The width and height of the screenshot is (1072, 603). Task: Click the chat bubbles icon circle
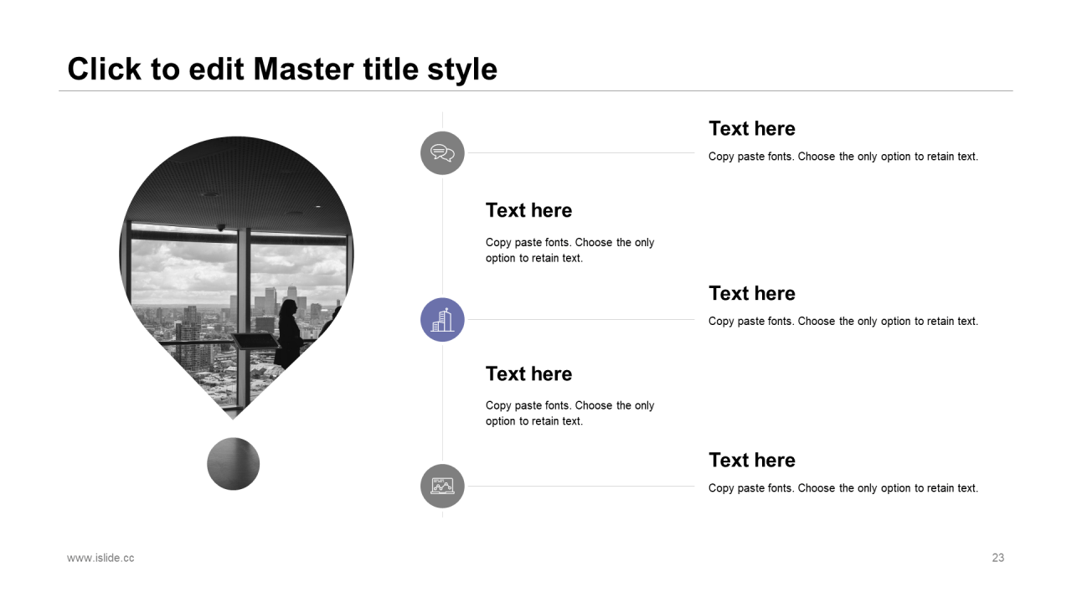(442, 153)
